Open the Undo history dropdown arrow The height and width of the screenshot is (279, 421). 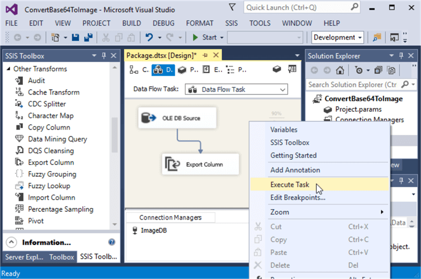click(x=160, y=38)
